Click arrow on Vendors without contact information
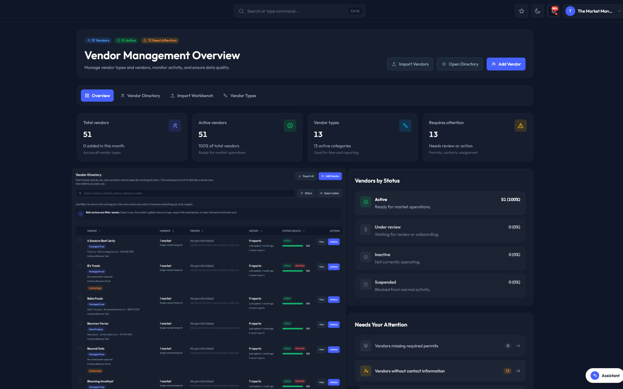Image resolution: width=623 pixels, height=389 pixels. point(518,371)
